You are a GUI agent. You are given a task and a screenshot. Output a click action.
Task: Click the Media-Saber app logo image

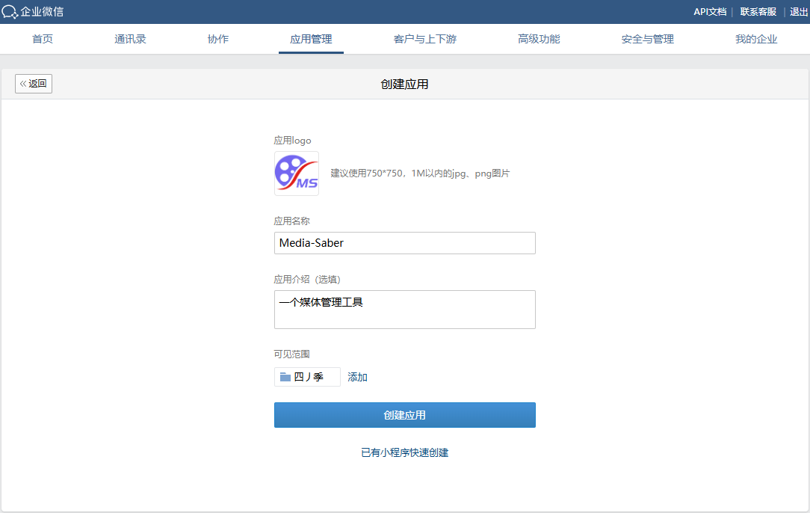coord(297,173)
